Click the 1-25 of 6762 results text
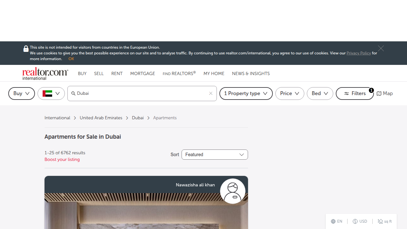Image resolution: width=407 pixels, height=229 pixels. click(65, 153)
